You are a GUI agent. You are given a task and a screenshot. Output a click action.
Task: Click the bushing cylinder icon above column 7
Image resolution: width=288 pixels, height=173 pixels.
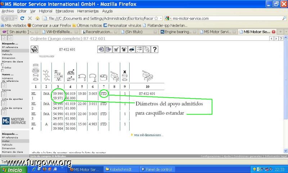[x=104, y=77]
